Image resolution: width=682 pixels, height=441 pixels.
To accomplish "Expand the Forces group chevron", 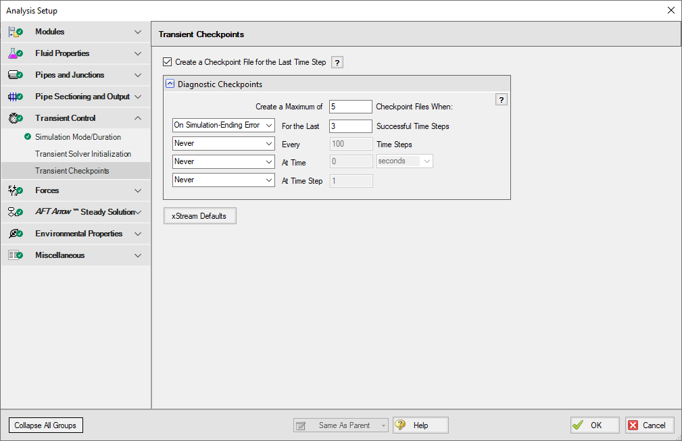I will pyautogui.click(x=138, y=190).
